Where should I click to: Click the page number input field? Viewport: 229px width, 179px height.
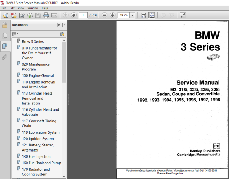point(83,15)
